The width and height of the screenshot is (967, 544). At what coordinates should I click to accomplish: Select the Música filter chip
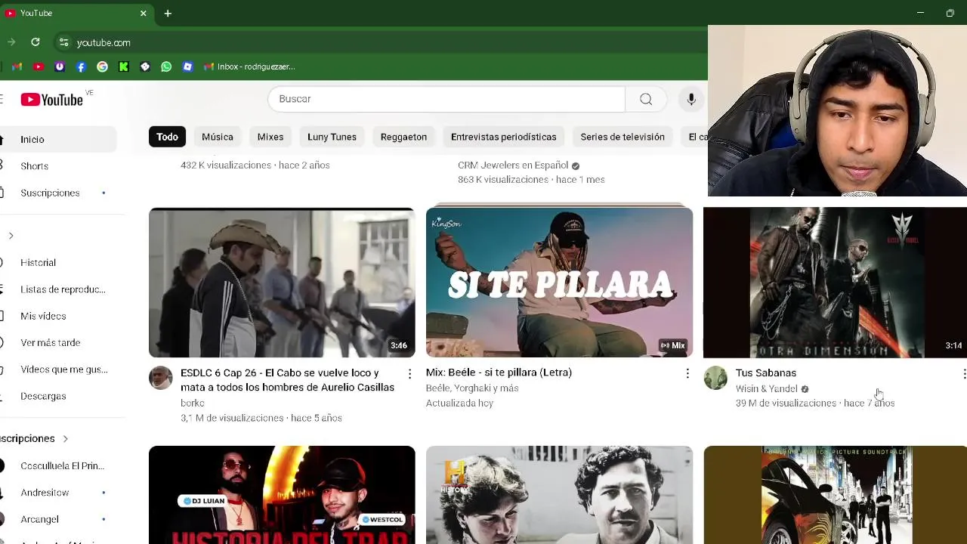218,137
